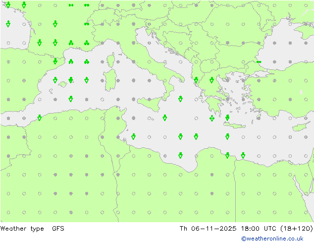The image size is (314, 243).
Task: Click the rain symbol off Tunisia's east coast
Action: 133,137
